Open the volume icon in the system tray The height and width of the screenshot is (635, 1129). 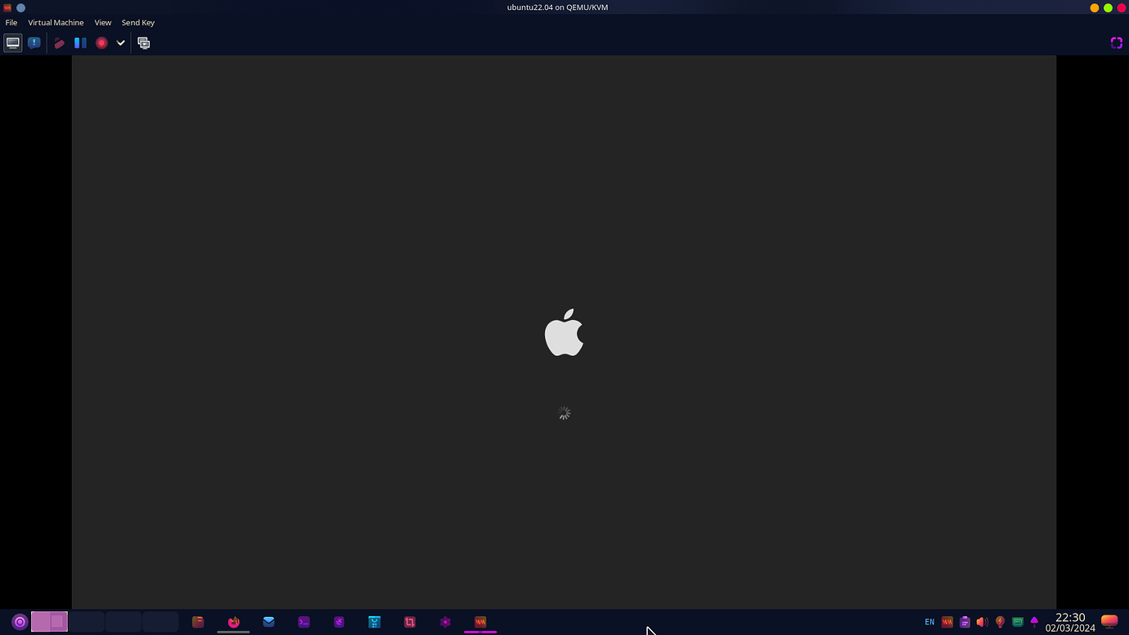[x=982, y=622]
